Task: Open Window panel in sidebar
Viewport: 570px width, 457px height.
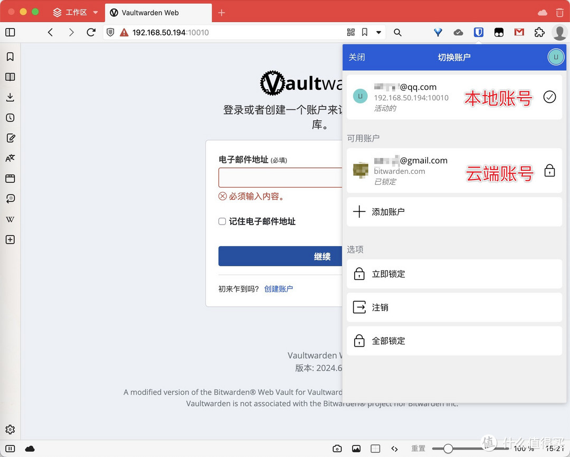Action: point(10,178)
